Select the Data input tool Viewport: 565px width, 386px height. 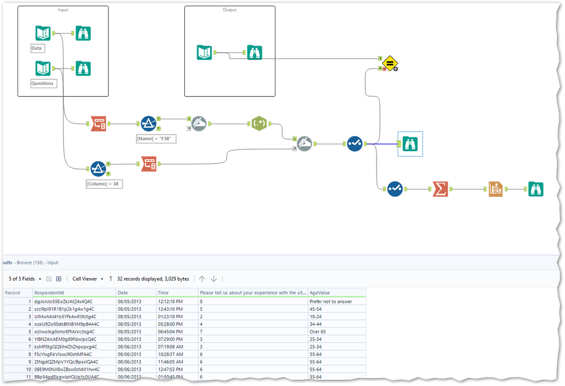[x=42, y=33]
